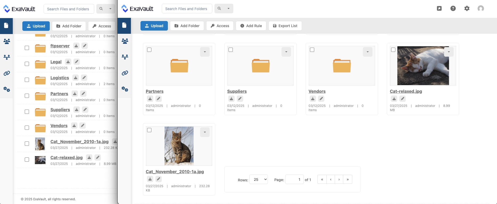Image resolution: width=497 pixels, height=204 pixels.
Task: Tick the Legal checkbox in the left window
Action: (27, 64)
